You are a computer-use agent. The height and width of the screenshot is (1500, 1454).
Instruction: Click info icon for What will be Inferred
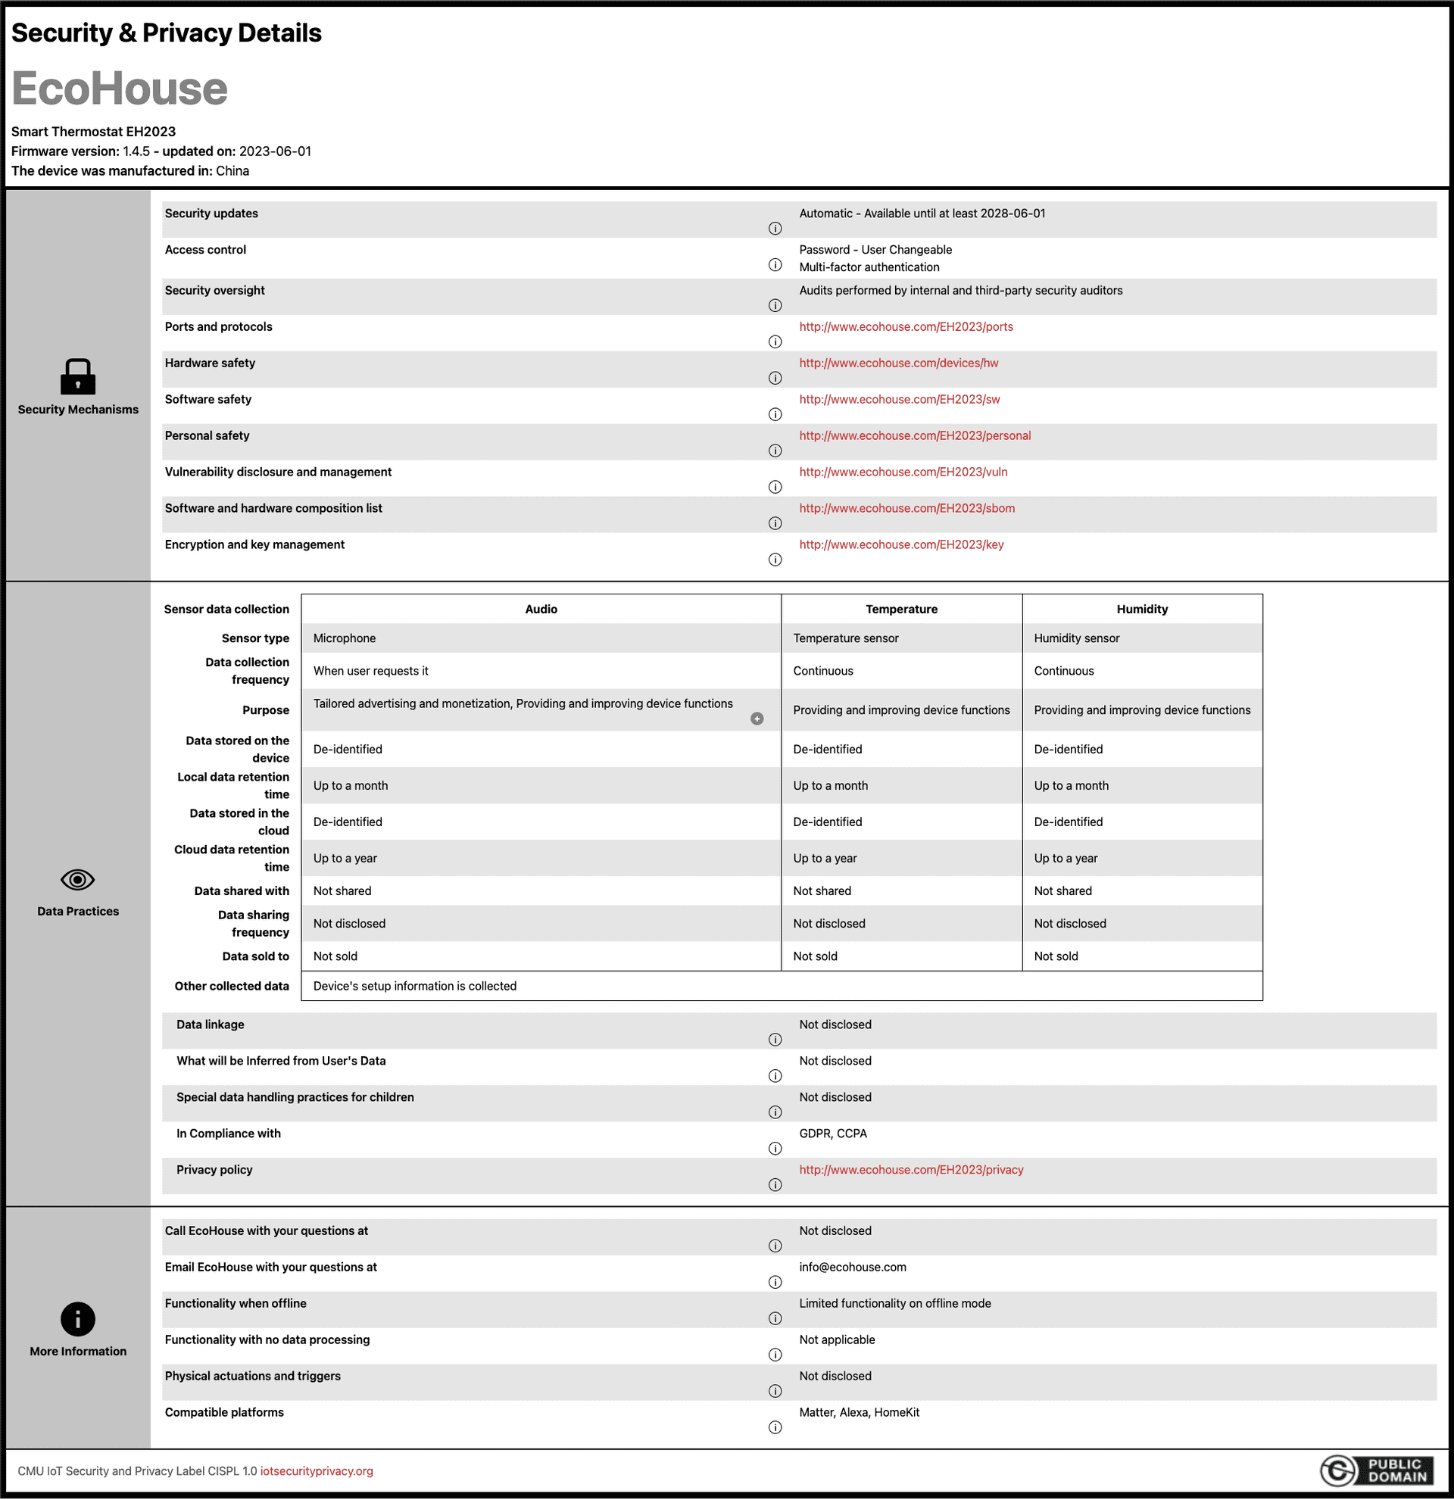tap(775, 1076)
